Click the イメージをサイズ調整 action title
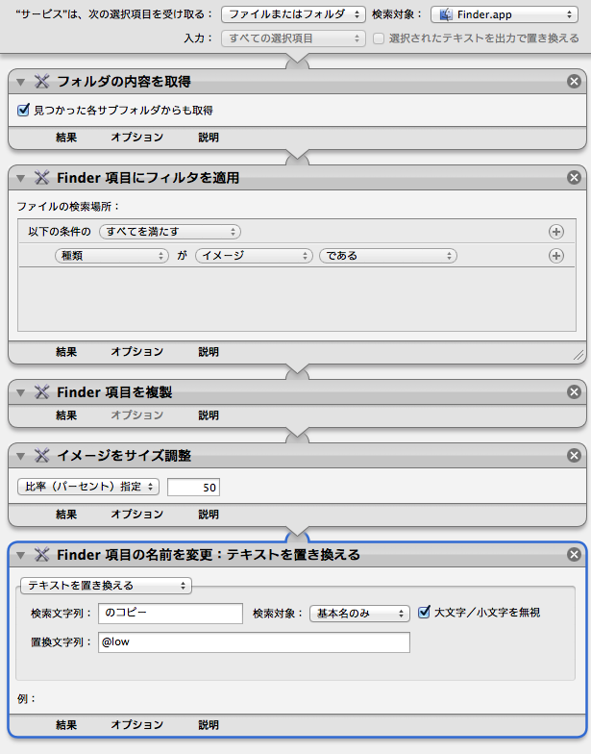This screenshot has height=754, width=591. pyautogui.click(x=124, y=456)
